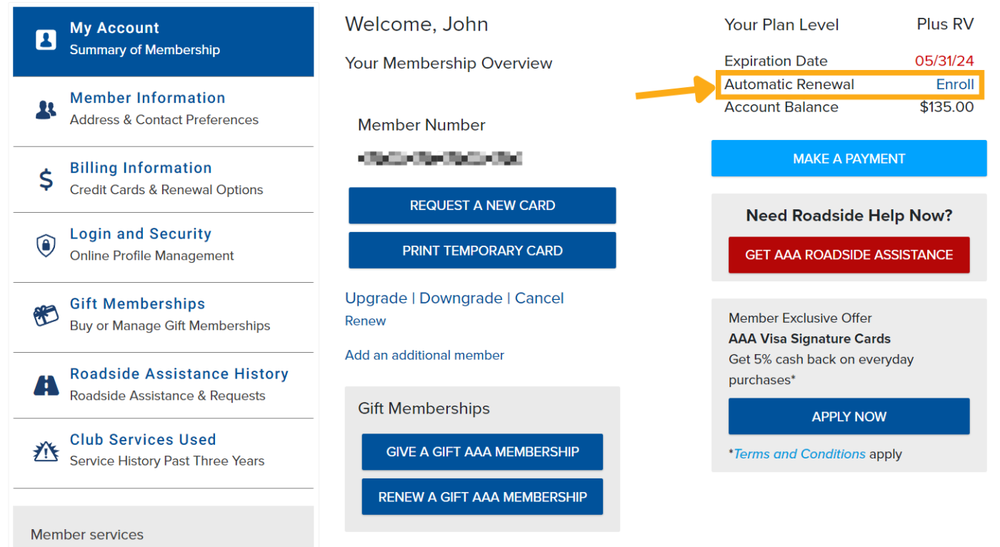Image resolution: width=1000 pixels, height=547 pixels.
Task: Click the Billing Information dollar sign icon
Action: click(x=46, y=179)
